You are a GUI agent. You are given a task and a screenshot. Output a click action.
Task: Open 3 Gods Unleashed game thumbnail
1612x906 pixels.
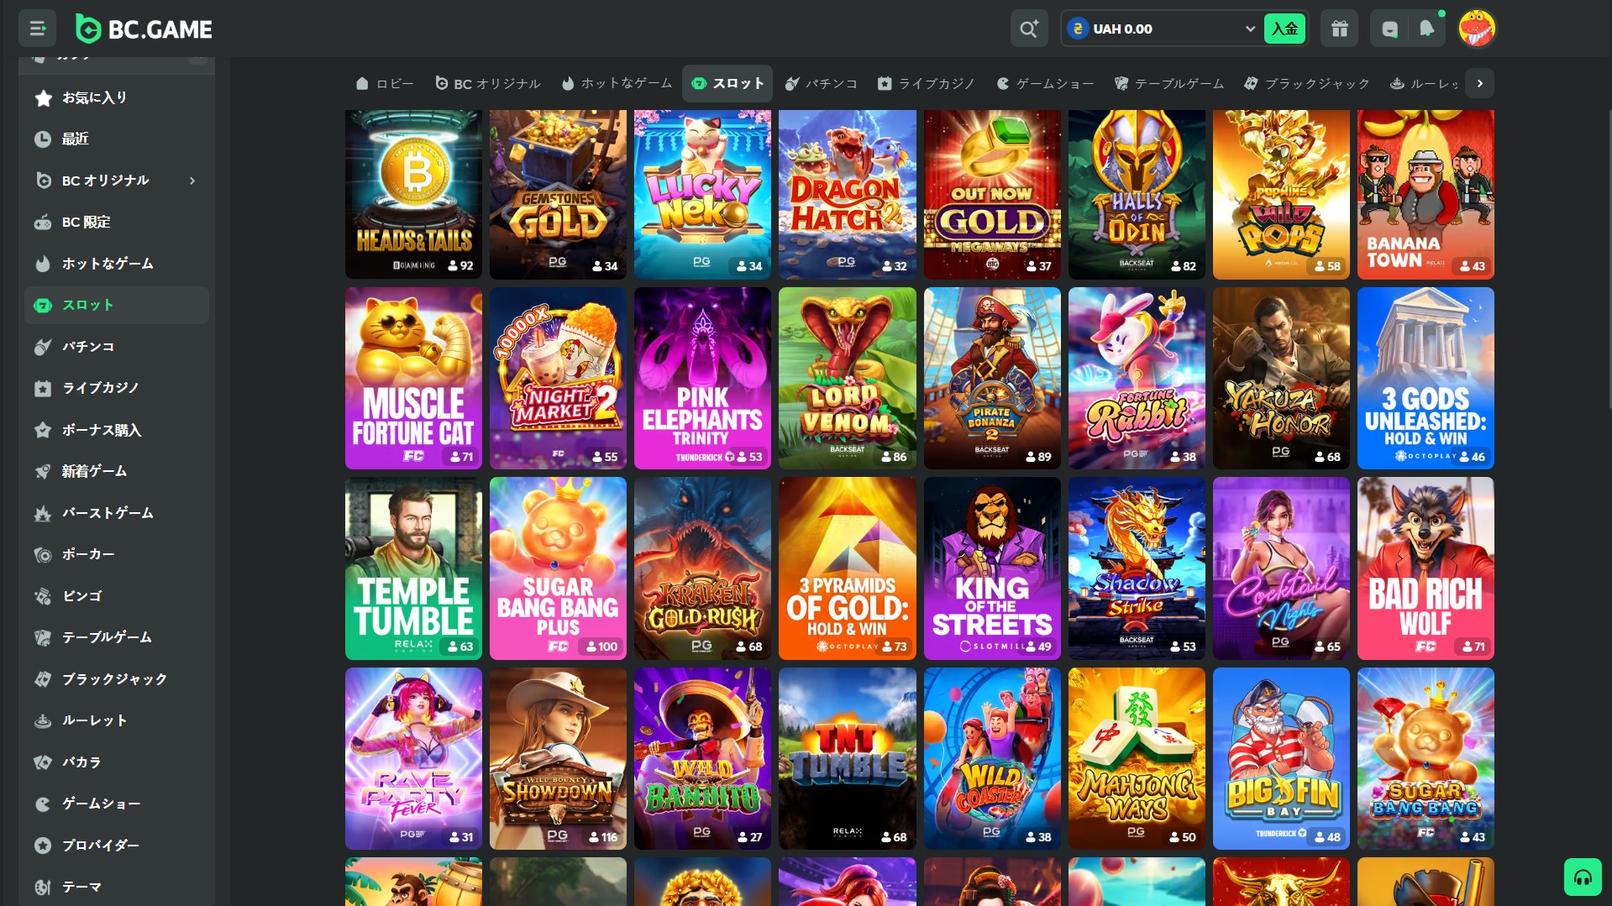click(1426, 379)
